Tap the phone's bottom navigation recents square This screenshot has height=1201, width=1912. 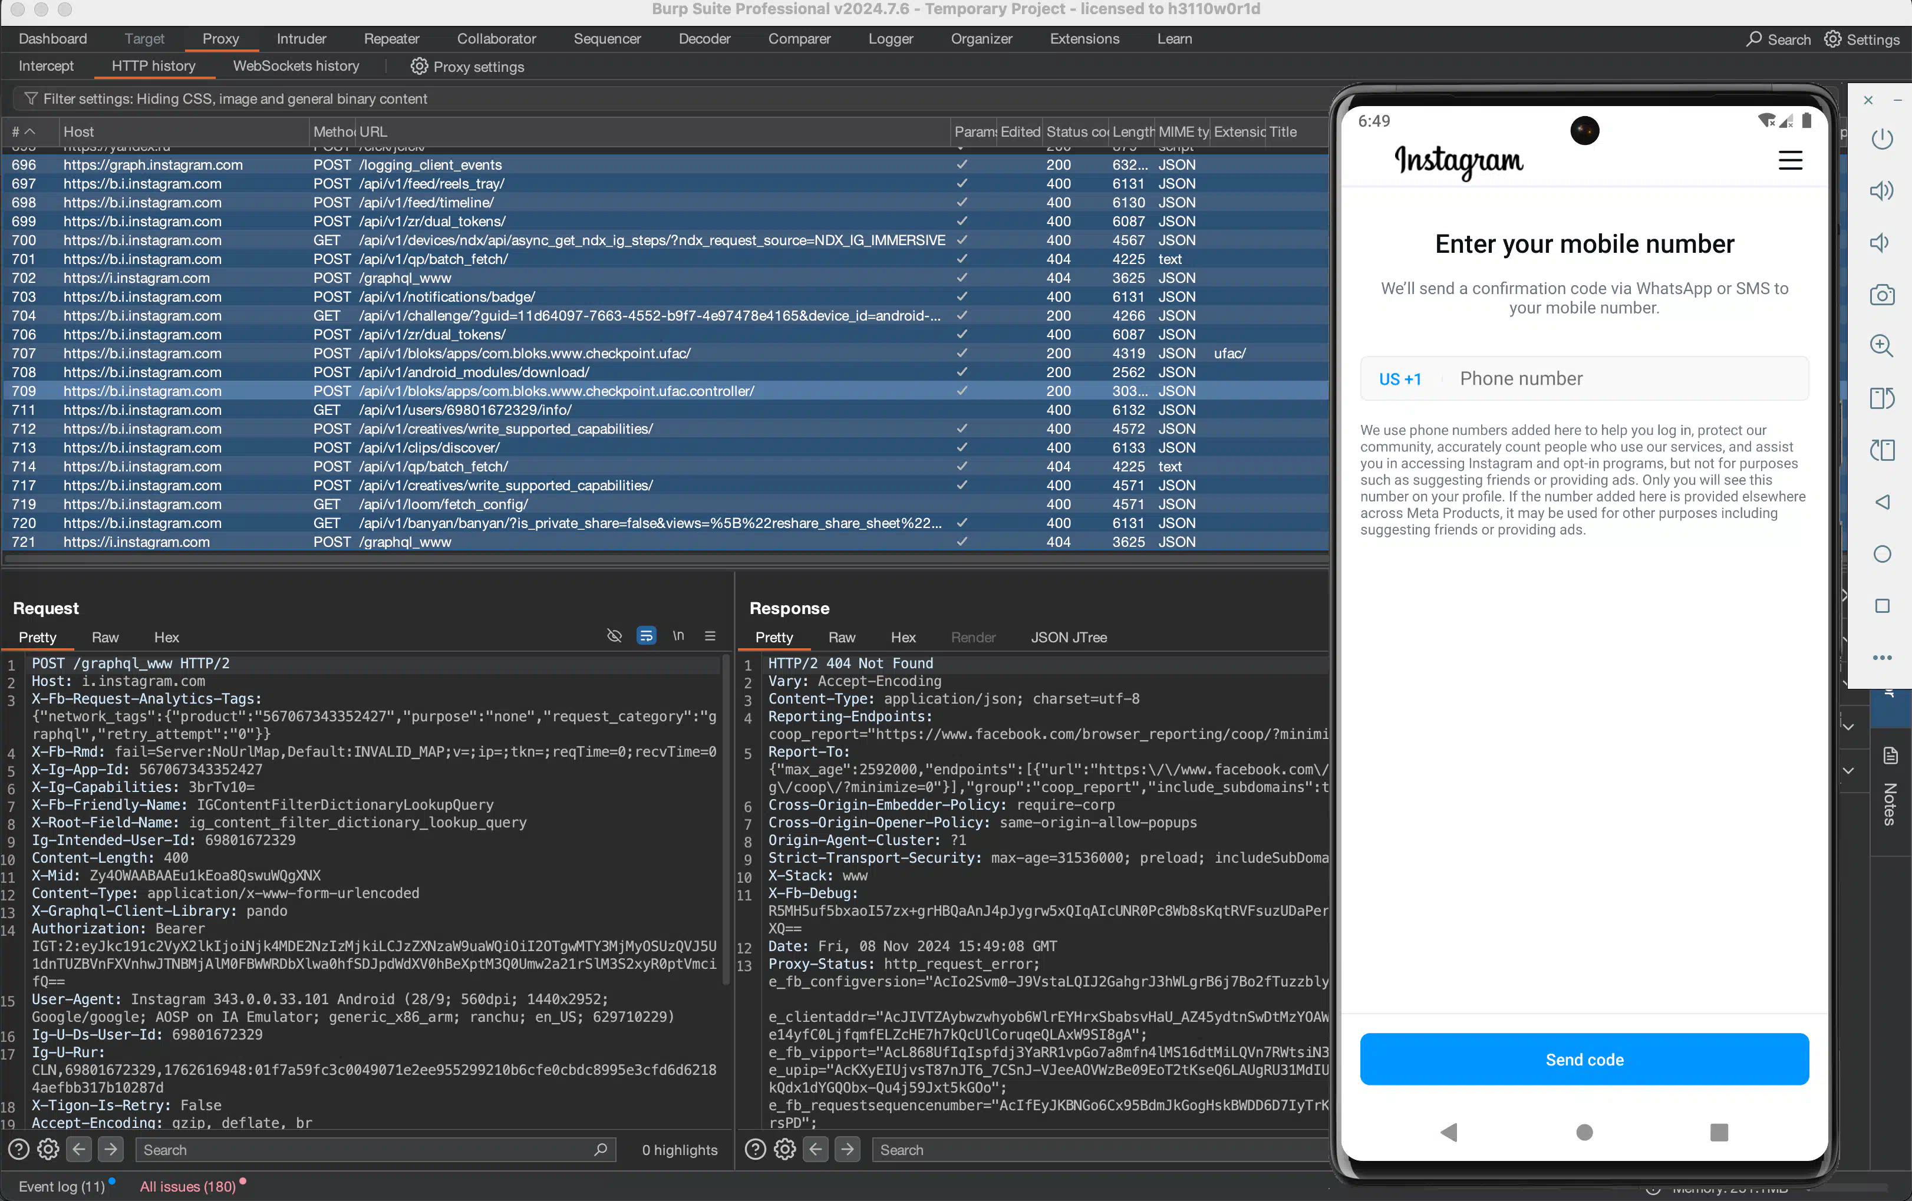[1719, 1132]
